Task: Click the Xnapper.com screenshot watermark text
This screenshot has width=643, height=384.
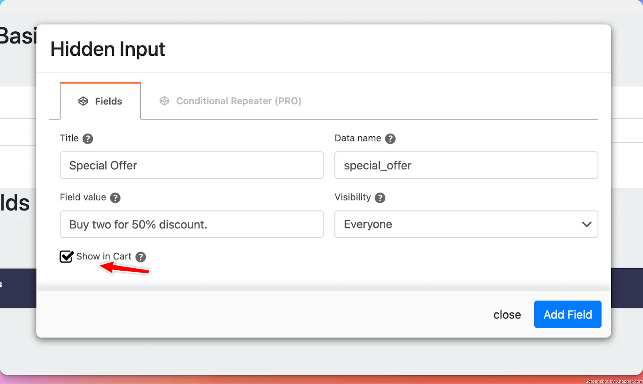Action: pos(613,381)
